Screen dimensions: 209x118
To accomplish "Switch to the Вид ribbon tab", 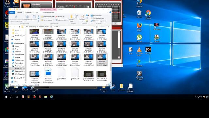I will point(37,12).
